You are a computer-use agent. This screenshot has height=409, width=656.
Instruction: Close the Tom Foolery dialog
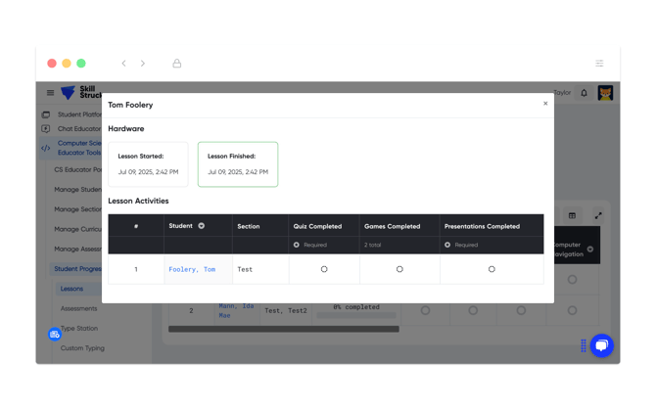tap(545, 104)
